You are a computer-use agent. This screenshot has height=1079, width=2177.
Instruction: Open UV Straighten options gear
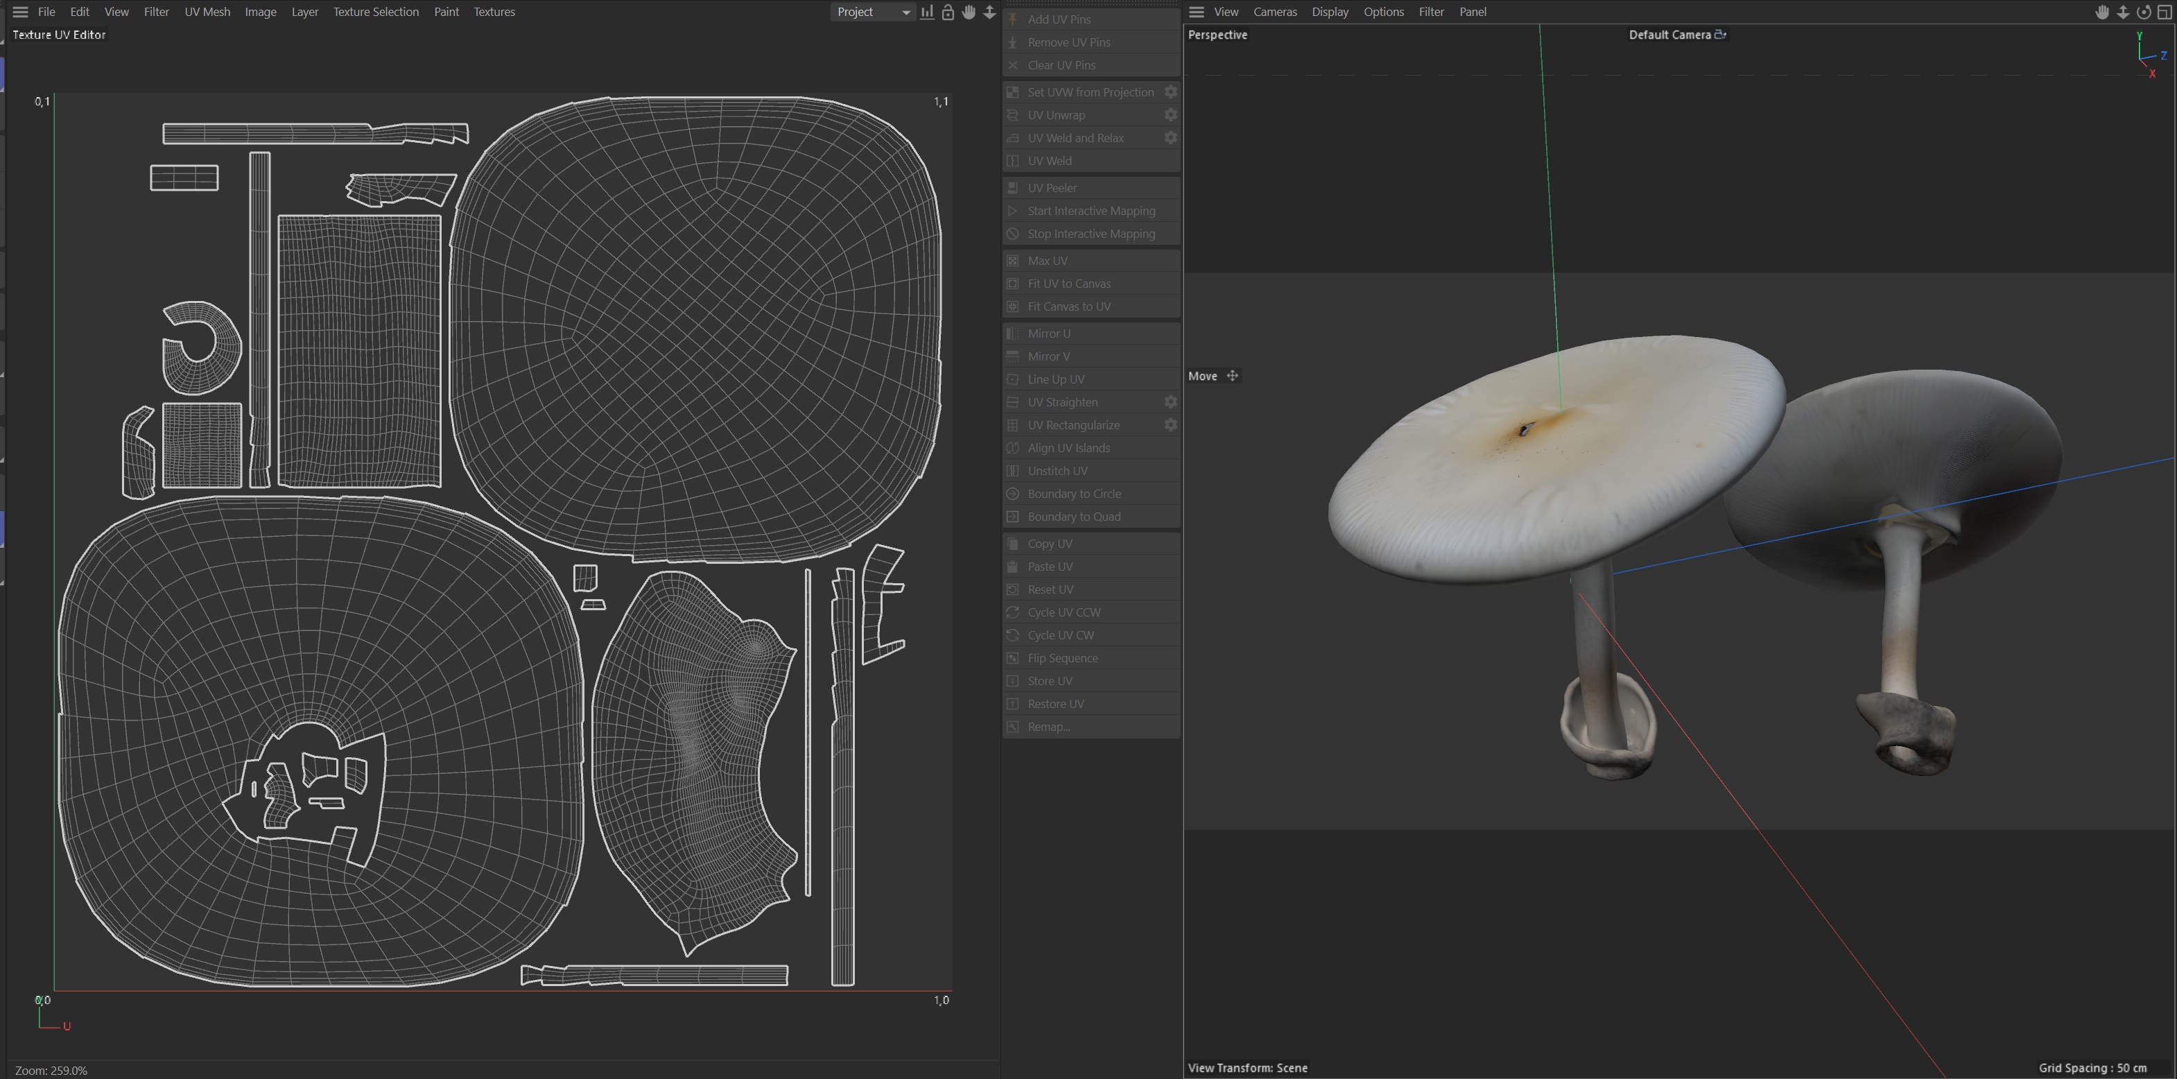pyautogui.click(x=1170, y=402)
